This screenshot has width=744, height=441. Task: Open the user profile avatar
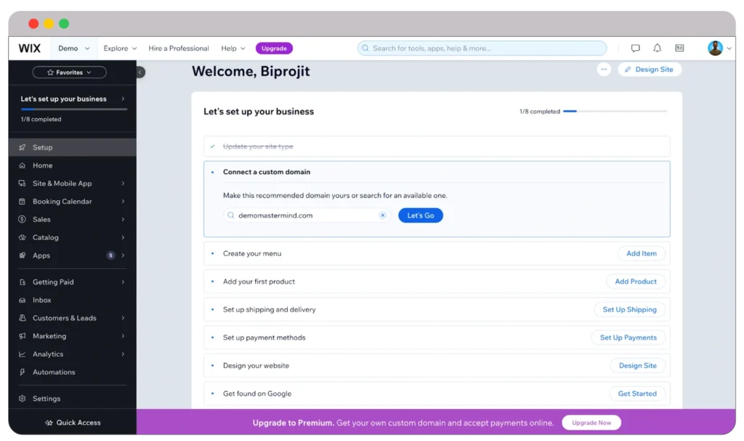tap(716, 49)
